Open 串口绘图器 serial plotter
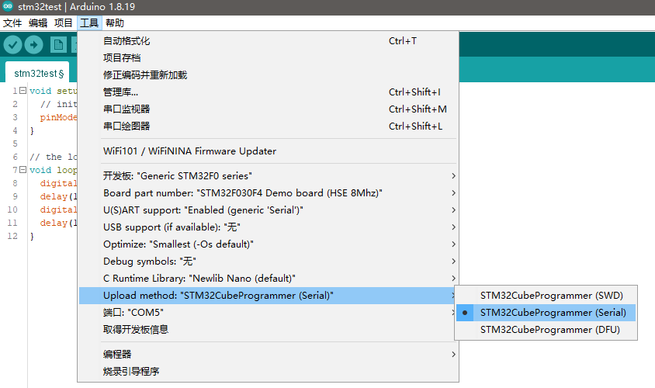This screenshot has height=388, width=655. 268,126
